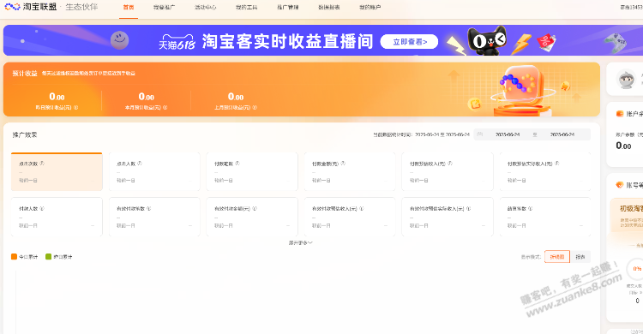Image resolution: width=643 pixels, height=334 pixels.
Task: Open 数据报表 menu
Action: click(x=329, y=8)
